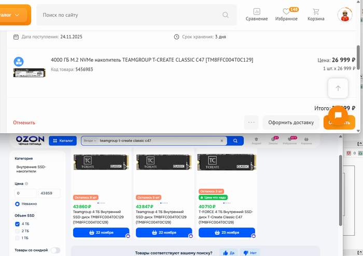This screenshot has height=256, width=363.
Task: Click the calendar icon next to Дата поступления
Action: click(x=16, y=37)
